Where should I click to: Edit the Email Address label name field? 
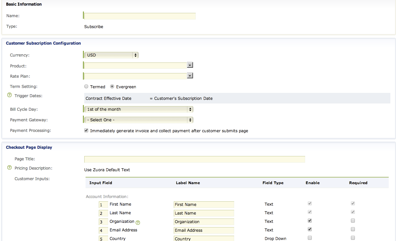pyautogui.click(x=204, y=230)
